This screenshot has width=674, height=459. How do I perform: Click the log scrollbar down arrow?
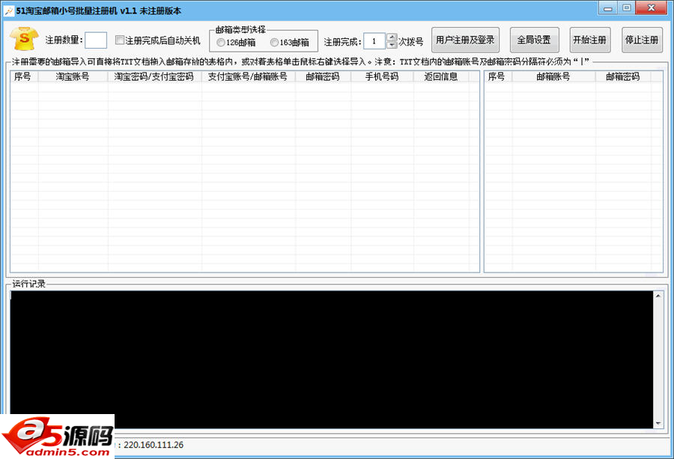pos(658,423)
